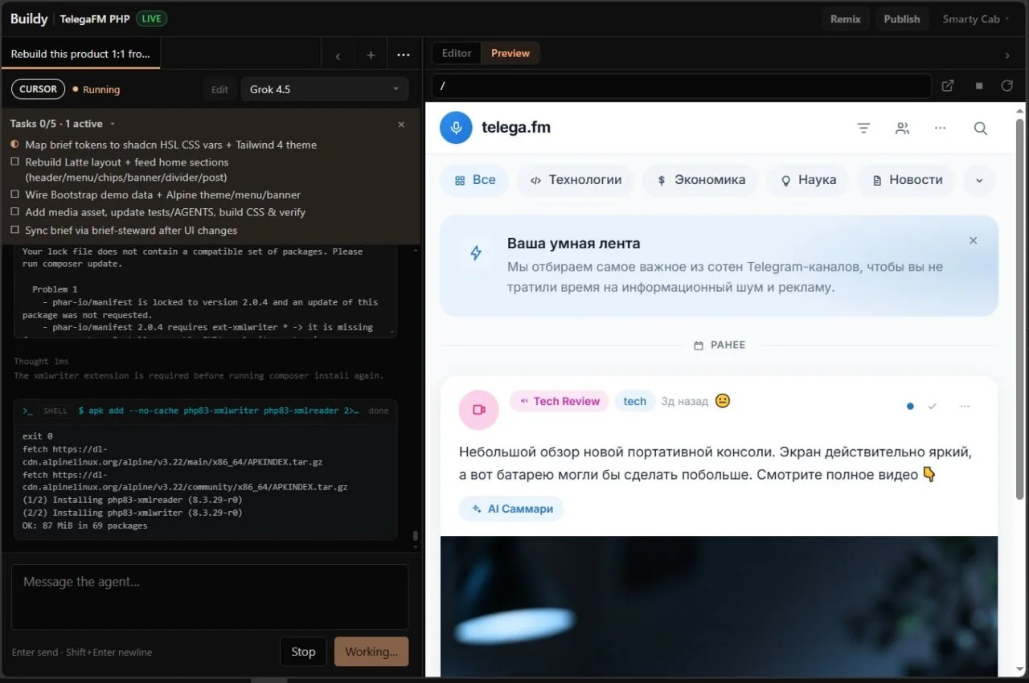Check the "Wire Bootstrap demo data" task box
Screen dimensions: 1029x683
(14, 194)
